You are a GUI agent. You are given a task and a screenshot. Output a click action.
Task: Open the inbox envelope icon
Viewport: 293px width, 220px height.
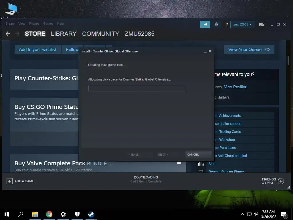[216, 24]
